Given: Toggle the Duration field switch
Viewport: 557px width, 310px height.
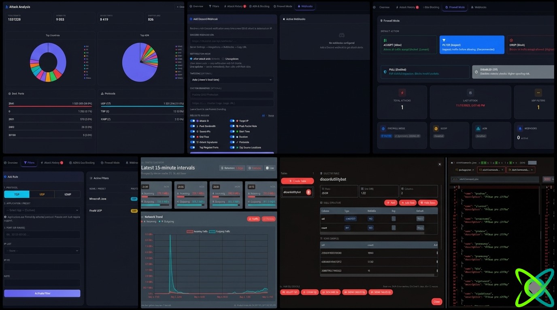Looking at the screenshot, I should tap(232, 137).
